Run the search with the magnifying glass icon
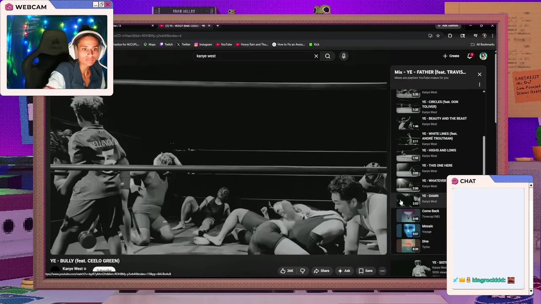Viewport: 541px width, 304px height. pyautogui.click(x=328, y=56)
